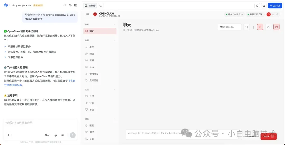The height and width of the screenshot is (145, 285).
Task: Switch to the code view tab
Action: 101,6
